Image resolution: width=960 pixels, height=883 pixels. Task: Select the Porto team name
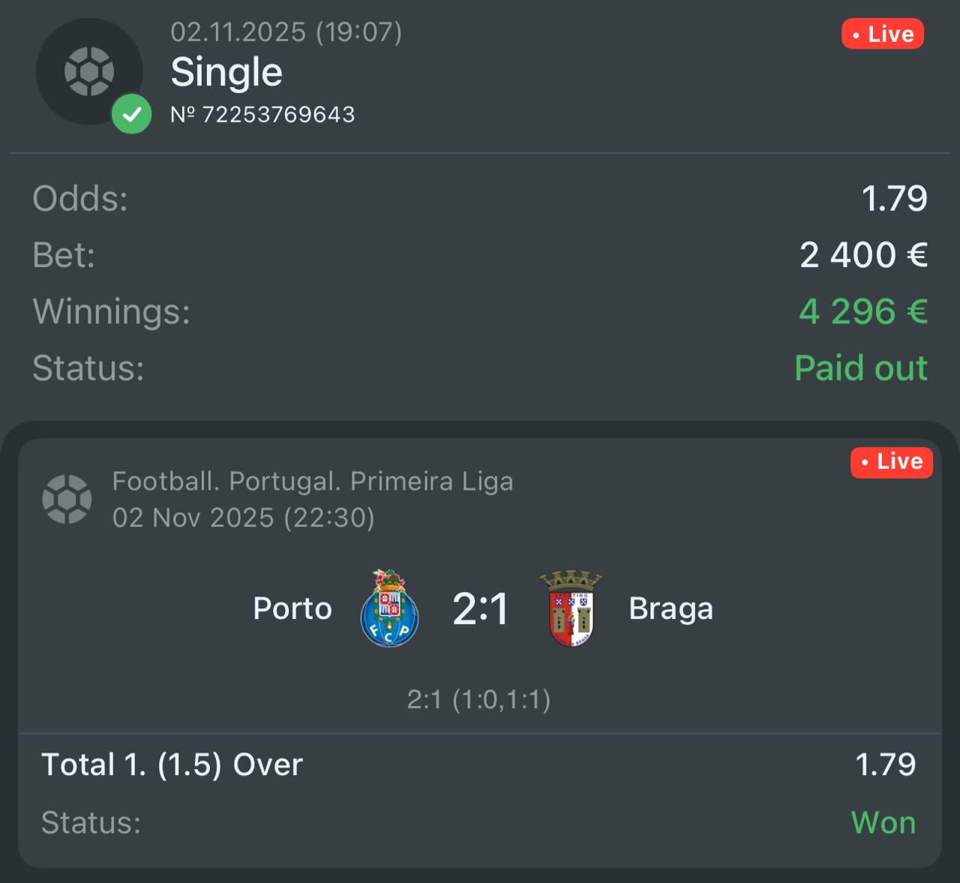[292, 608]
